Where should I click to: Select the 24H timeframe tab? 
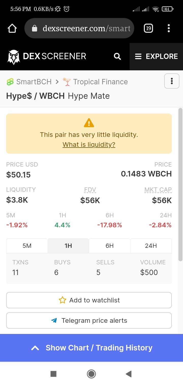151,246
